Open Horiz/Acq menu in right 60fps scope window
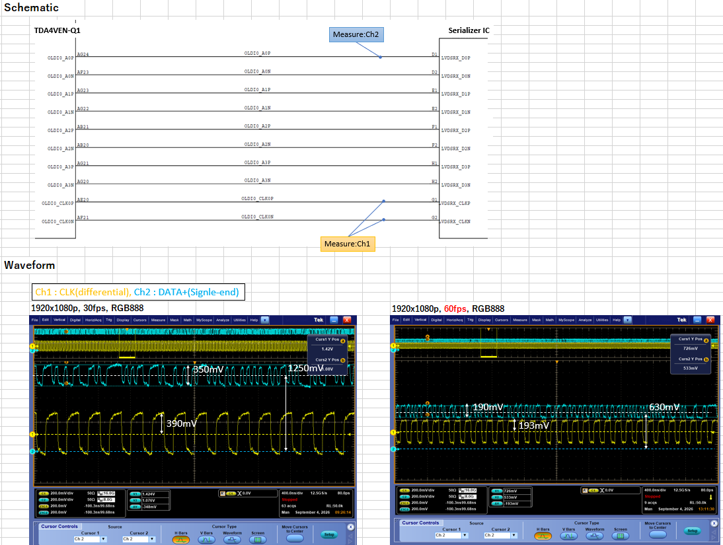Image resolution: width=723 pixels, height=545 pixels. click(455, 320)
